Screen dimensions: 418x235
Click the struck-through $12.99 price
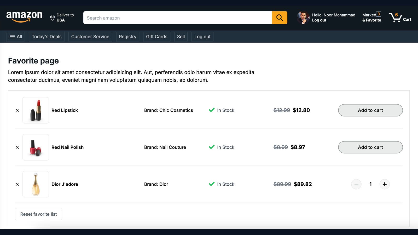click(x=282, y=110)
